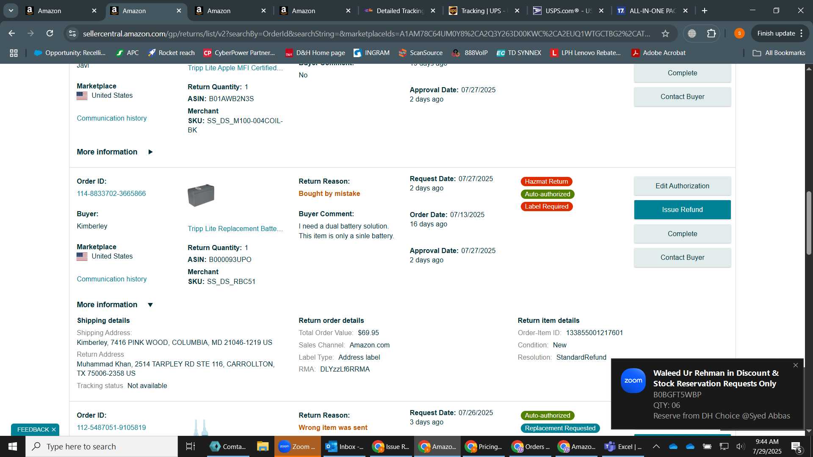Click Complete button for Kimberley's return
The image size is (813, 457).
682,234
